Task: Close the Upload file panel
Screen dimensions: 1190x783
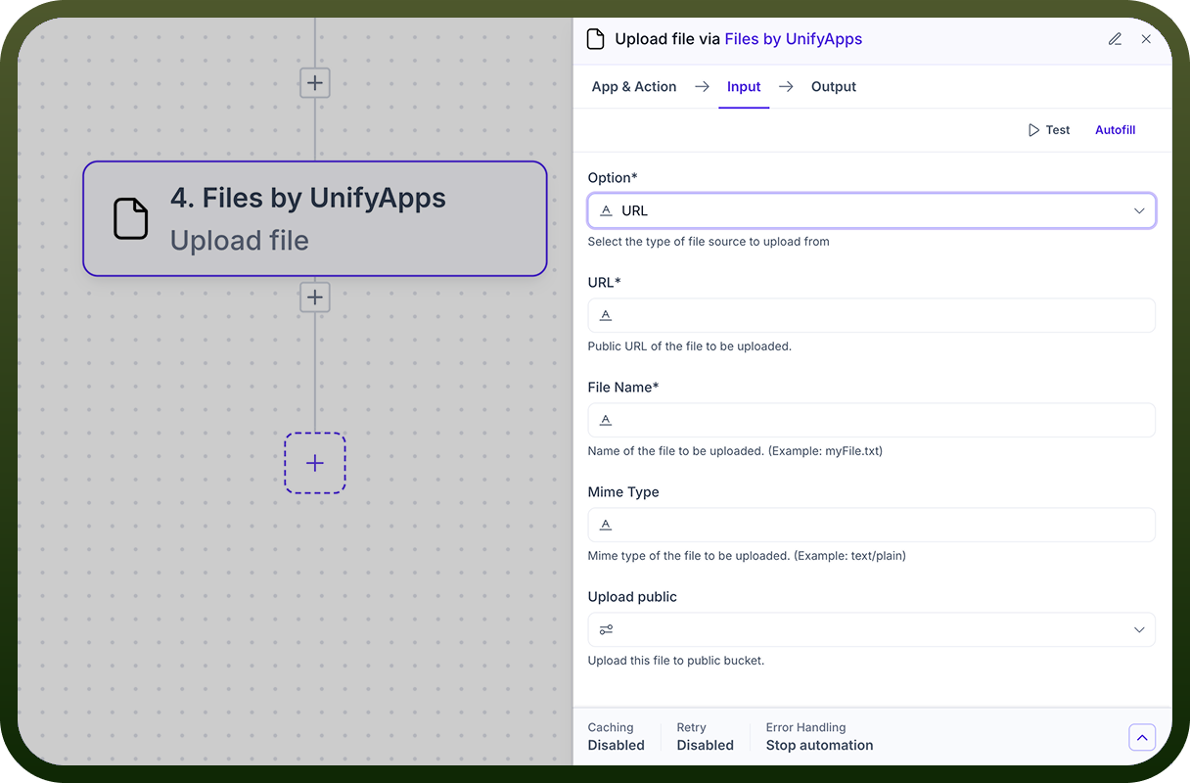Action: [1146, 39]
